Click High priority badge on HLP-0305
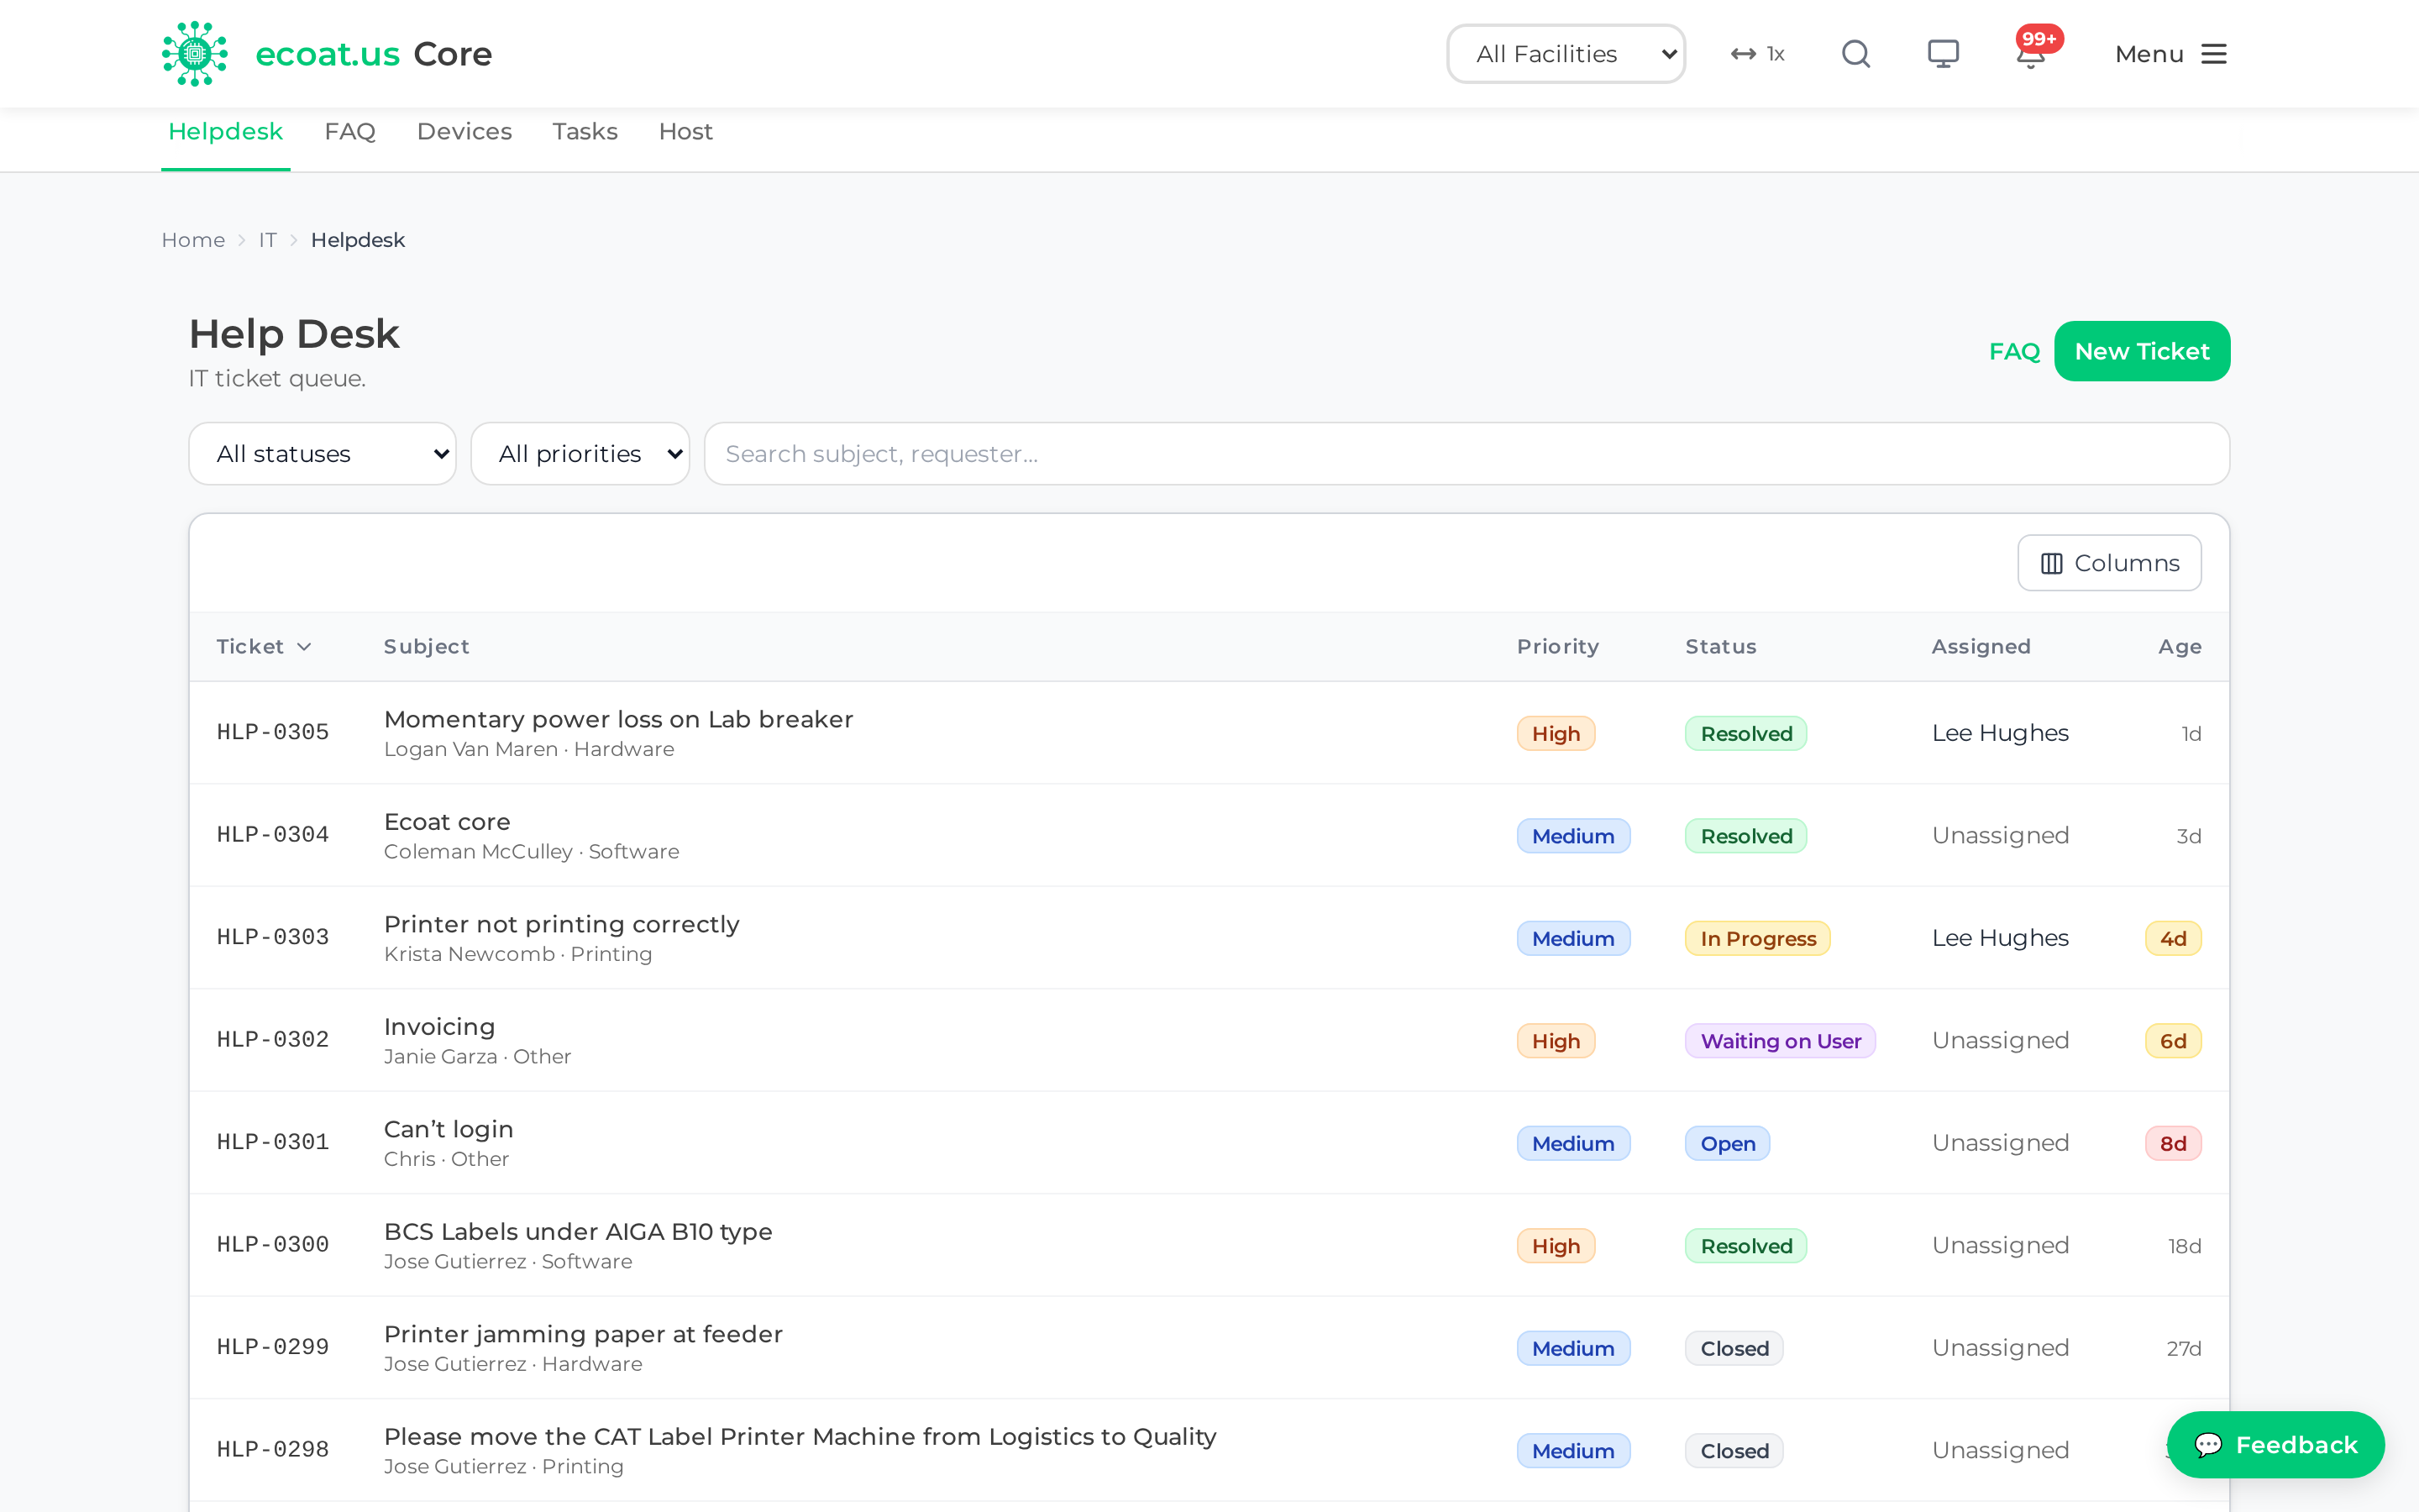This screenshot has width=2419, height=1512. (1556, 734)
